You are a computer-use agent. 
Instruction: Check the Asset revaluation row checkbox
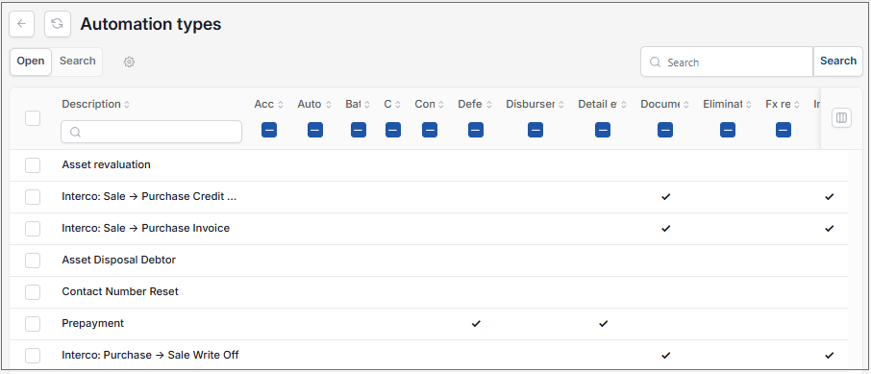click(33, 165)
